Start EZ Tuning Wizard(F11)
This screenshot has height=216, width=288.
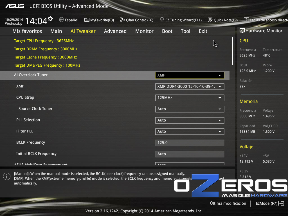(181, 20)
